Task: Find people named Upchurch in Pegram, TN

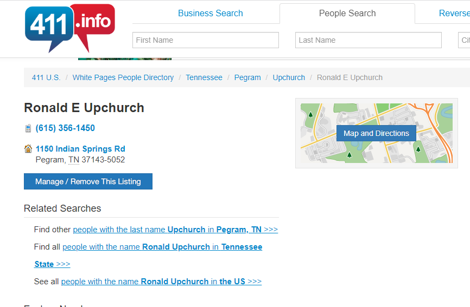Action: coord(175,230)
